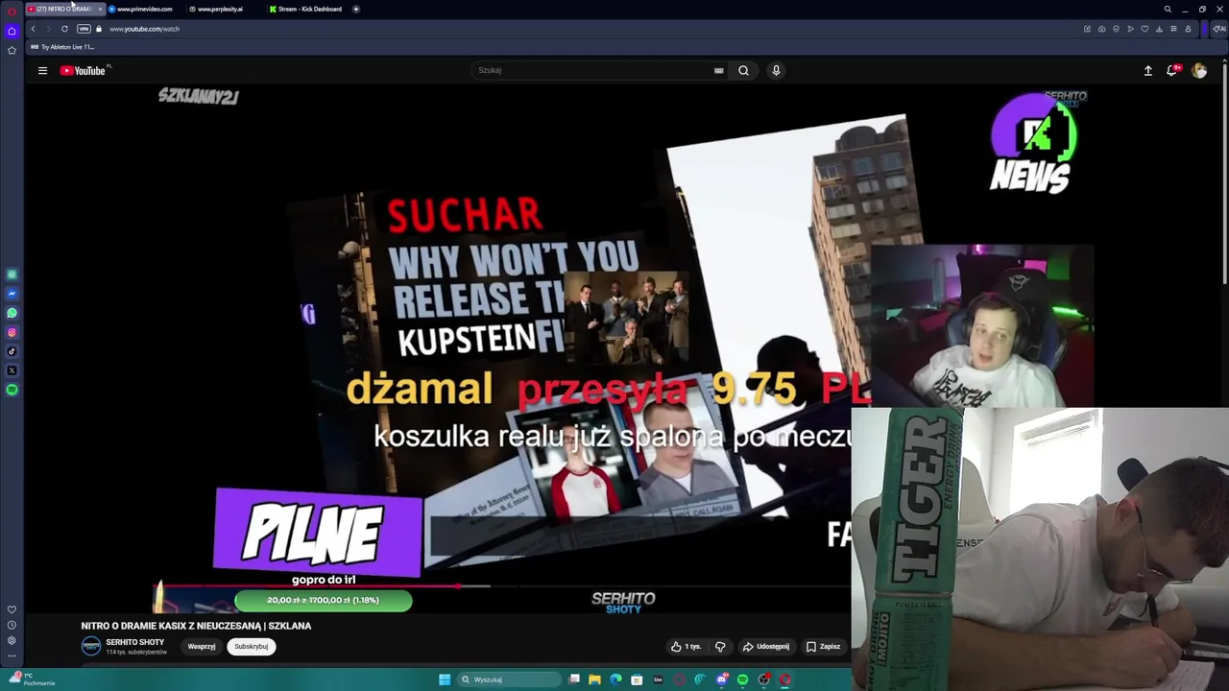Open Spotify from the taskbar
1229x691 pixels.
point(742,679)
